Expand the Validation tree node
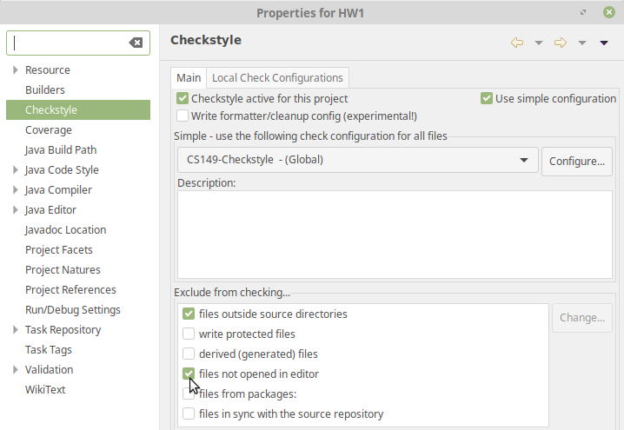The image size is (624, 430). pos(16,370)
